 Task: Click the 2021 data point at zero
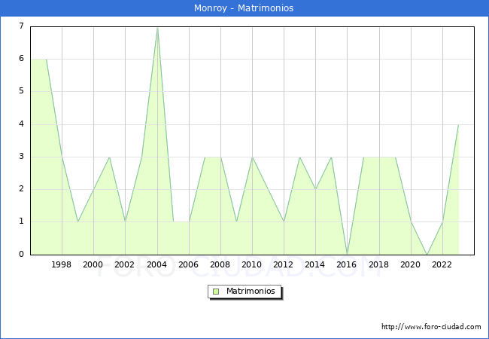427,254
